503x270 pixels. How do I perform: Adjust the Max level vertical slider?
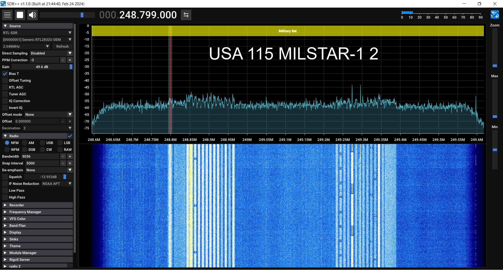coord(495,99)
